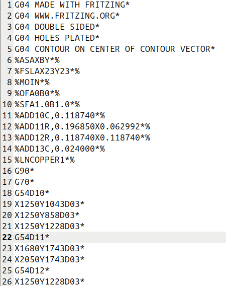Viewport: 226px width, 286px height.
Task: Click the %ASAXBY*% line
Action: tap(37, 60)
